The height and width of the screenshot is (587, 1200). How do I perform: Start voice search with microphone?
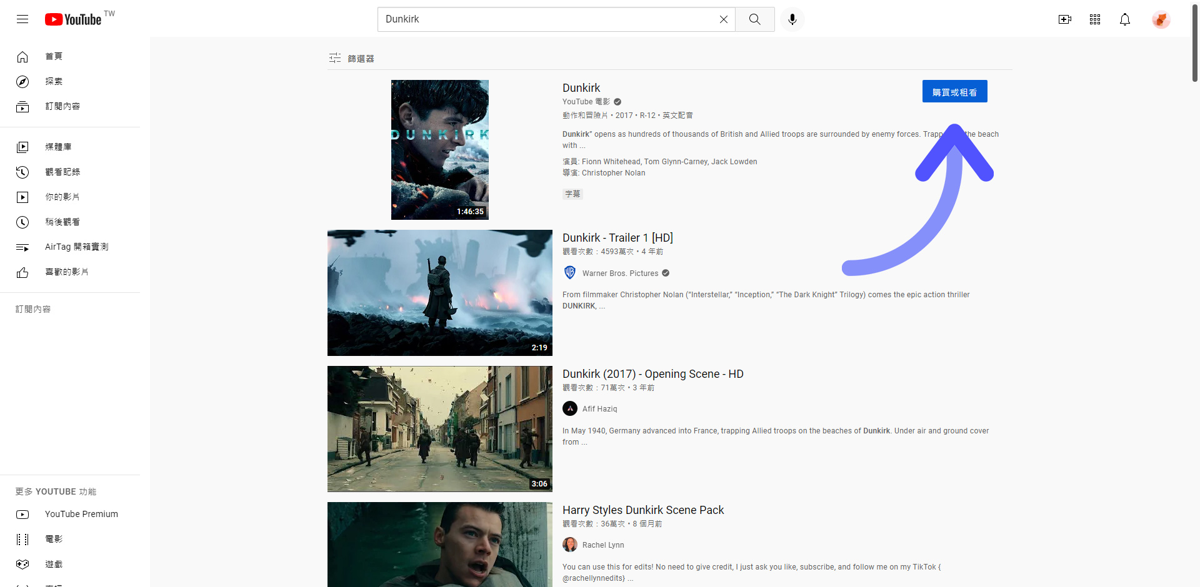pyautogui.click(x=792, y=19)
